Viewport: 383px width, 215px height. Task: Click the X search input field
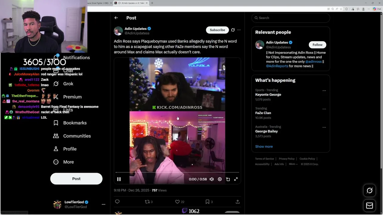(291, 18)
